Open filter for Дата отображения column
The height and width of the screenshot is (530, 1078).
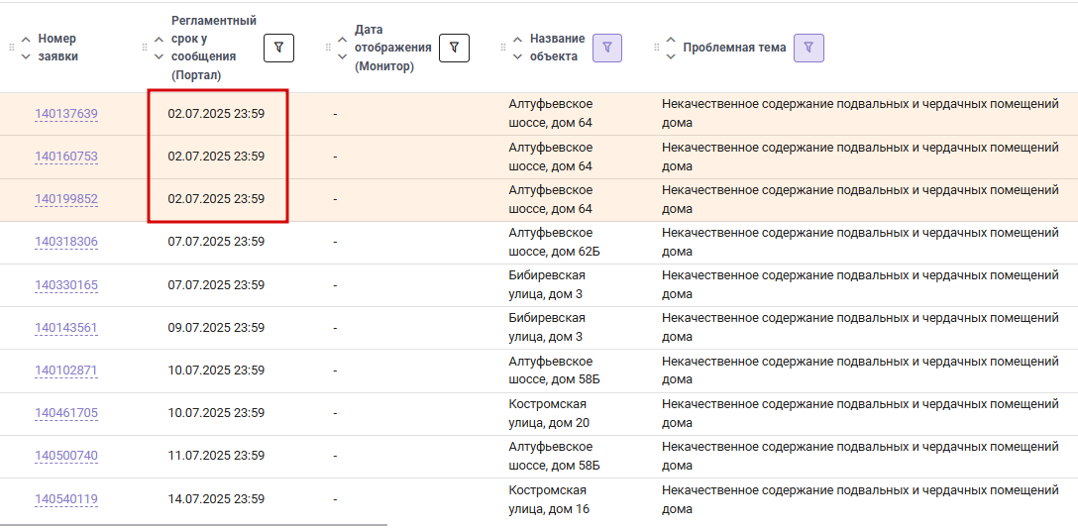454,48
